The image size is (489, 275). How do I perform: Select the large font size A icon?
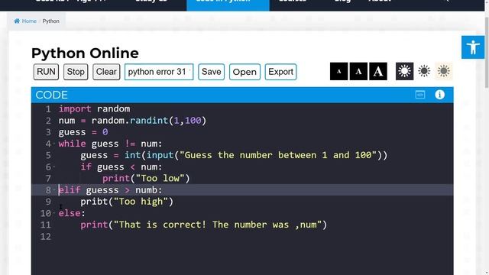pyautogui.click(x=378, y=71)
